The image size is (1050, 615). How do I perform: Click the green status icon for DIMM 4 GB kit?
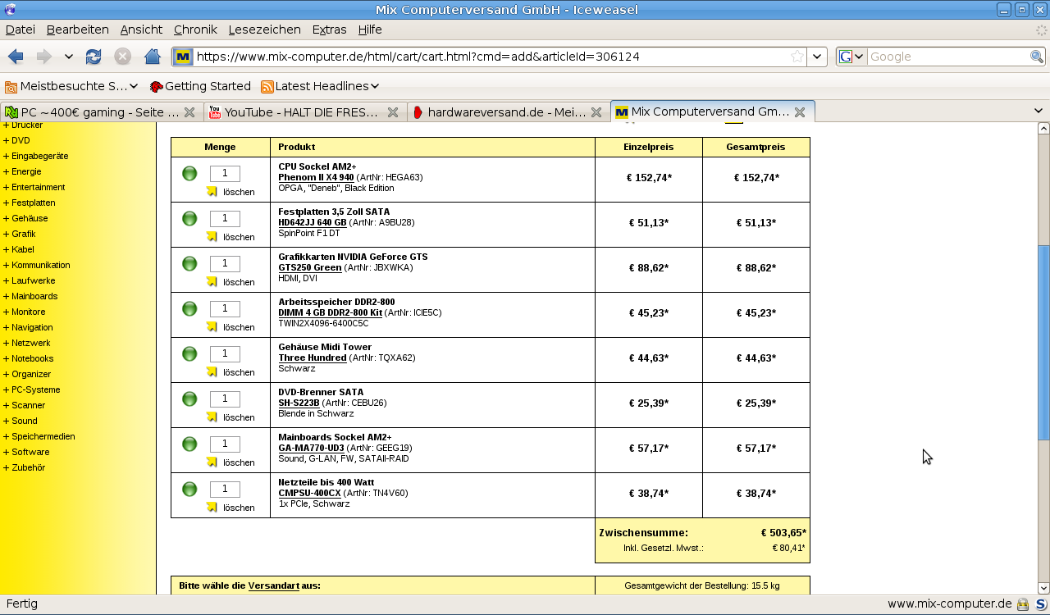point(189,308)
